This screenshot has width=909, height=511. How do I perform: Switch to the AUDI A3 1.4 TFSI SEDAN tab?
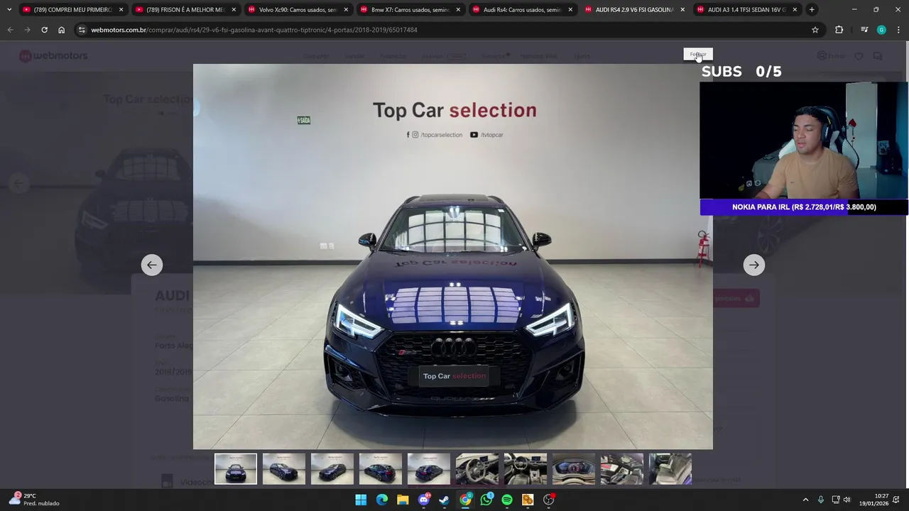pos(746,10)
